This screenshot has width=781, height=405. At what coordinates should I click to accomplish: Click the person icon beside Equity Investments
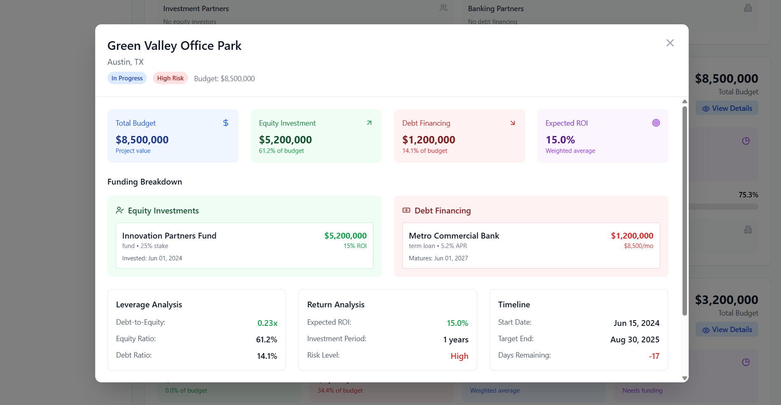pyautogui.click(x=120, y=211)
